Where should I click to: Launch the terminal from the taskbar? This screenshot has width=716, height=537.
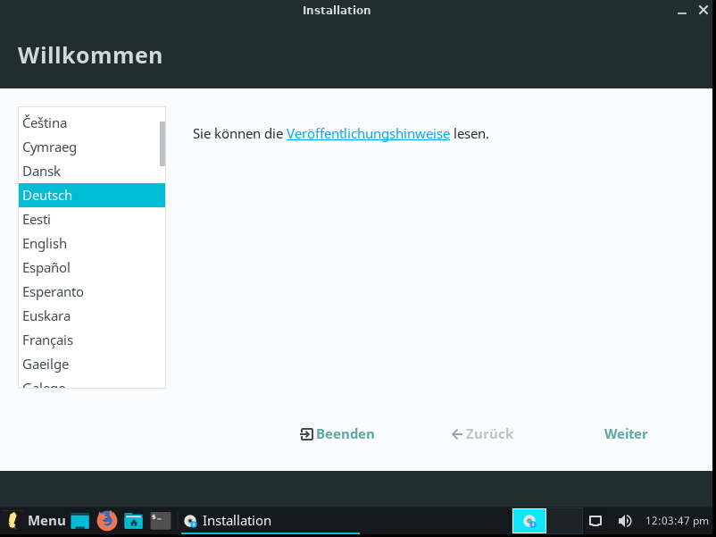coord(161,521)
